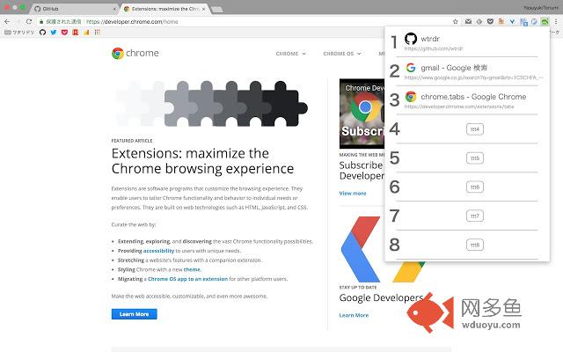Click the red bookmark icon next to Pocket
The height and width of the screenshot is (352, 563).
tap(76, 33)
